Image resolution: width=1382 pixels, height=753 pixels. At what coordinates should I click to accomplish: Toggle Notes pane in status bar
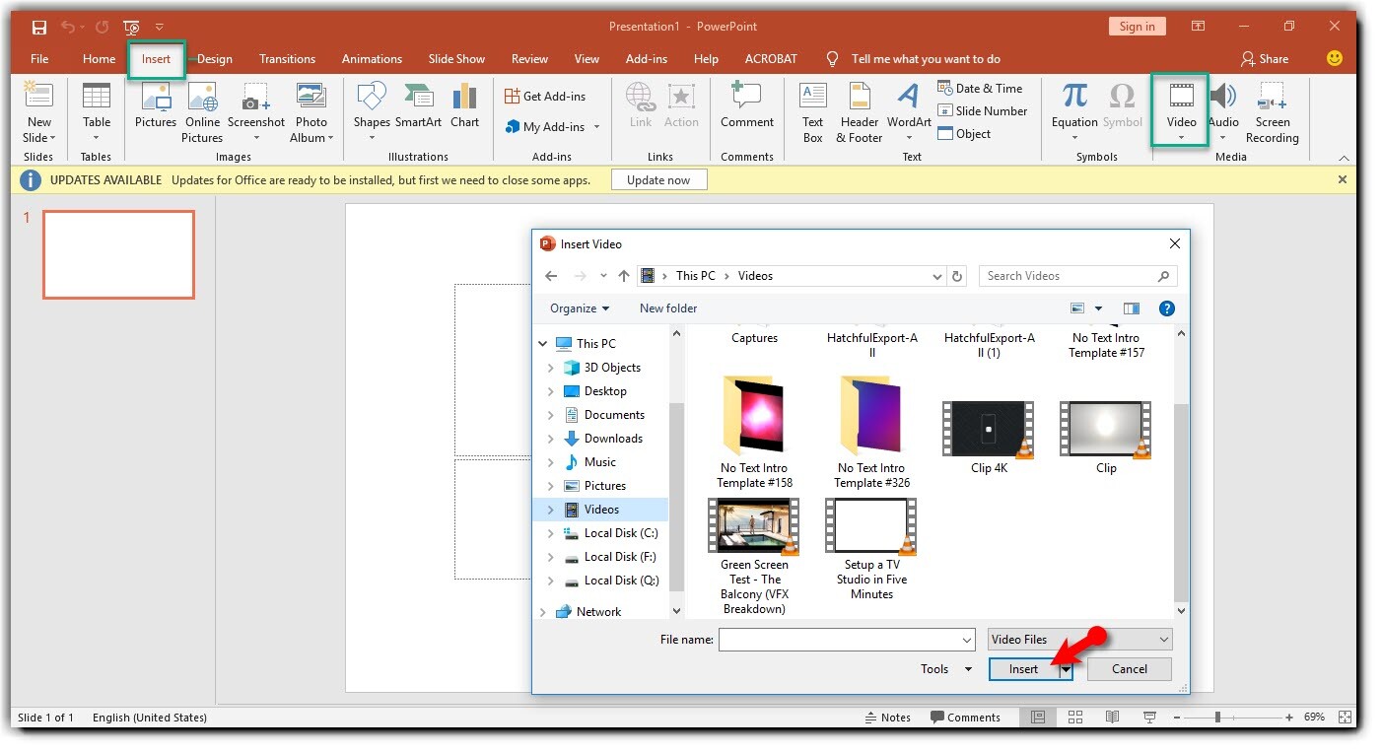coord(888,718)
